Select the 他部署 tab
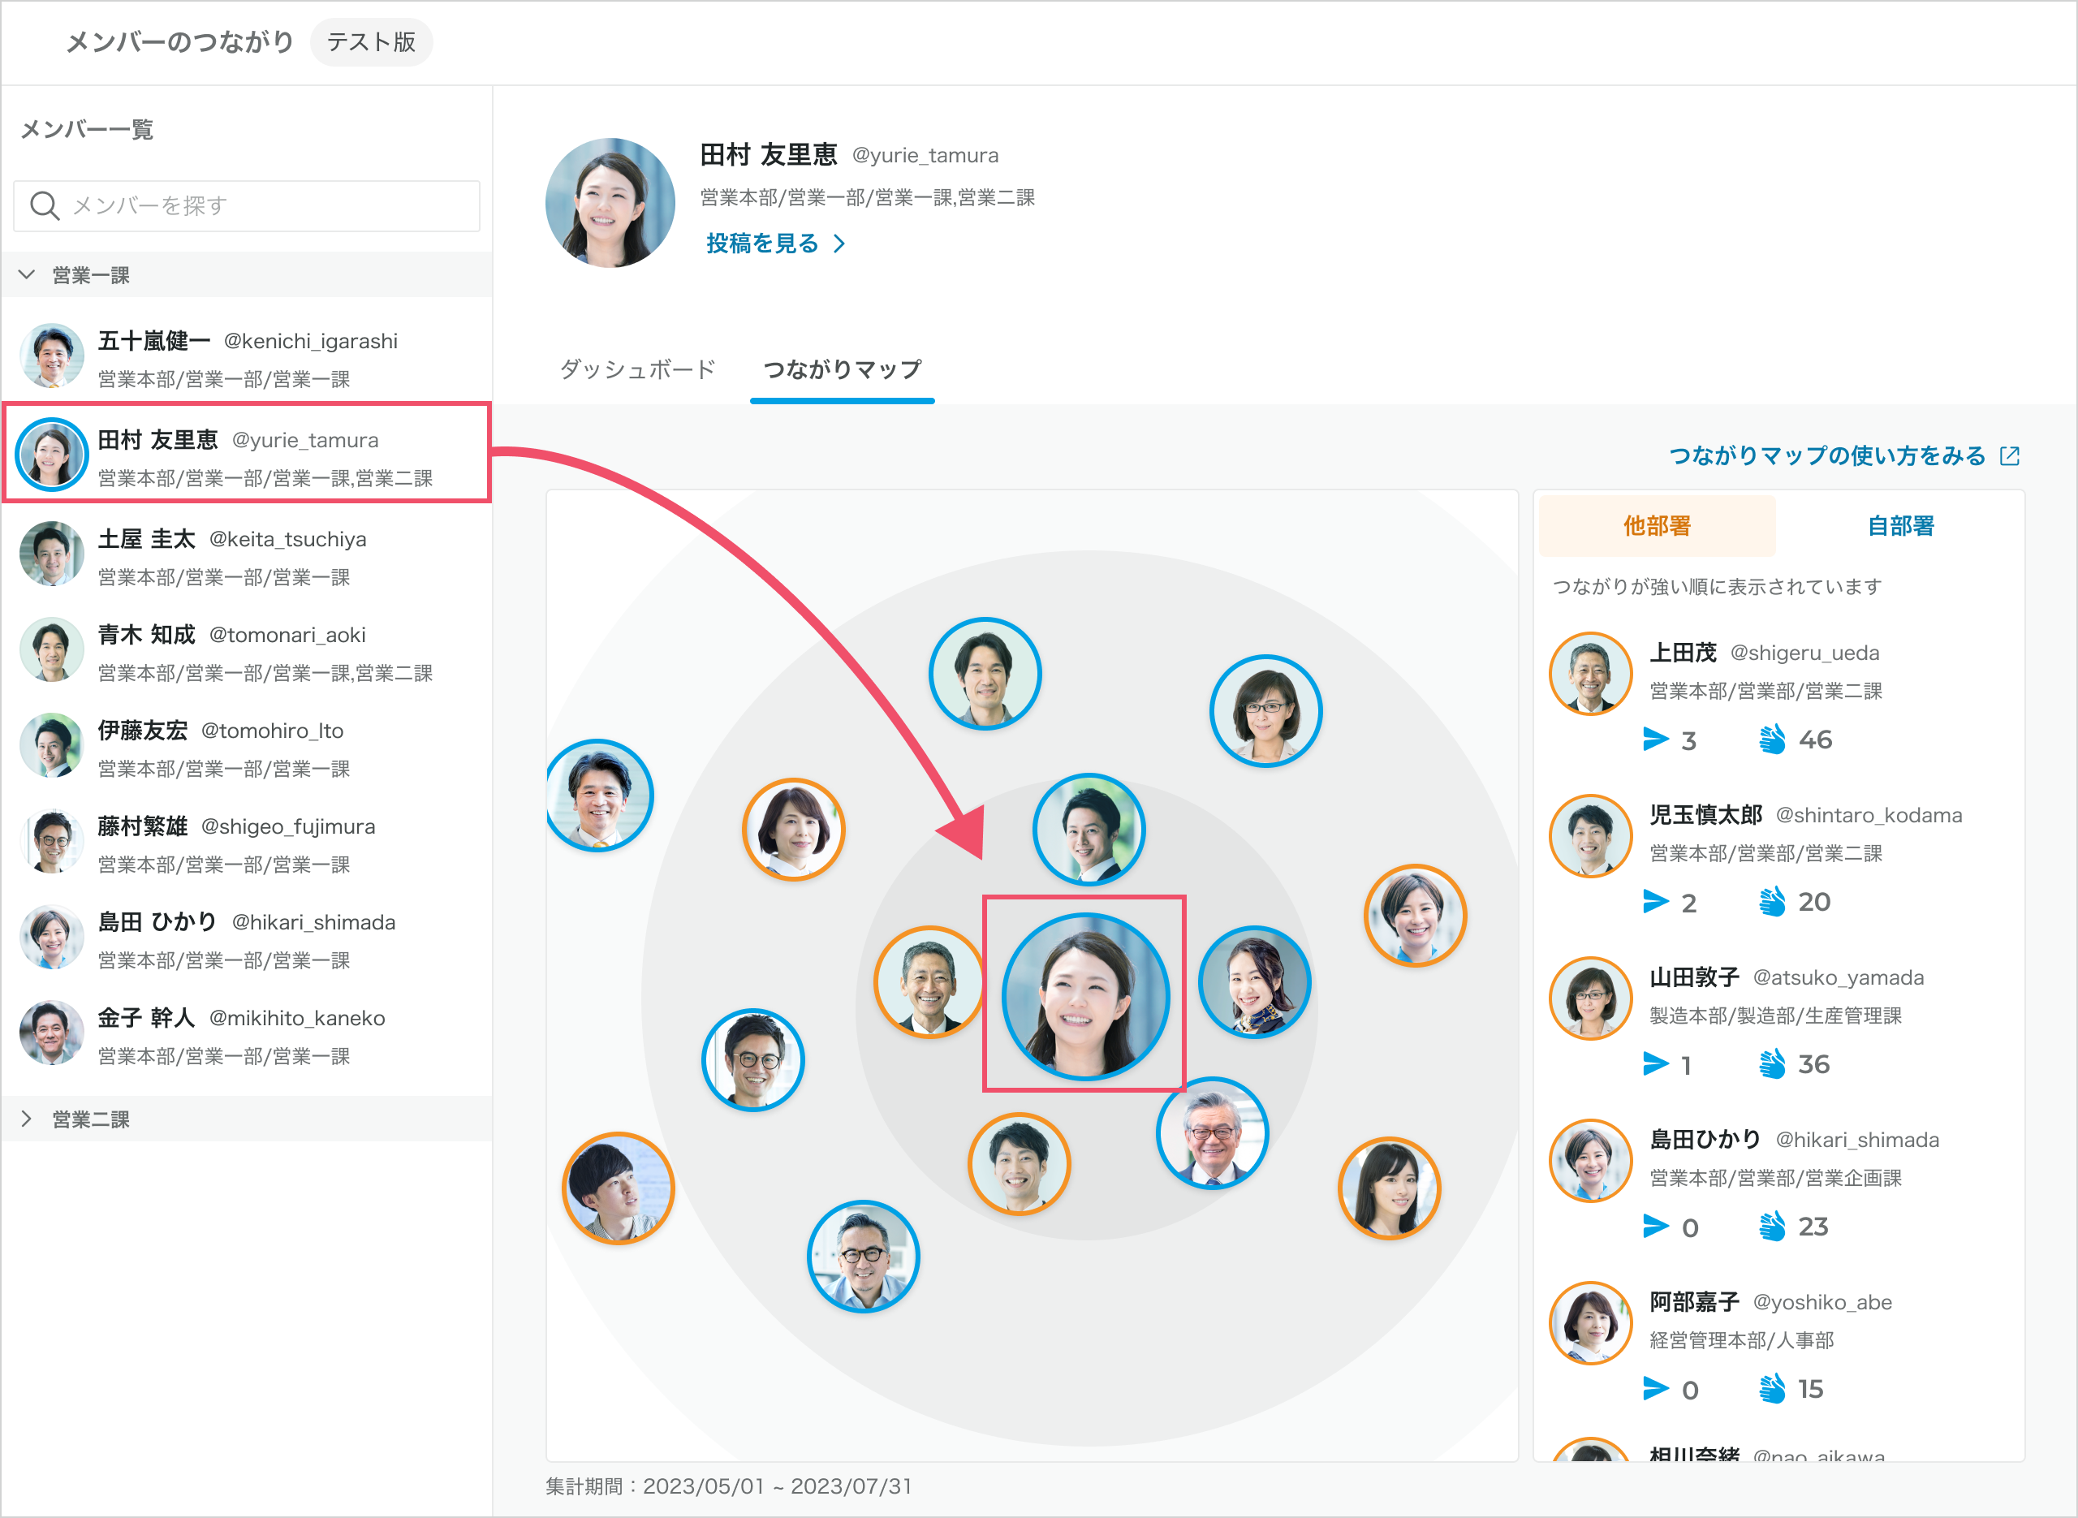This screenshot has height=1518, width=2078. pos(1657,525)
